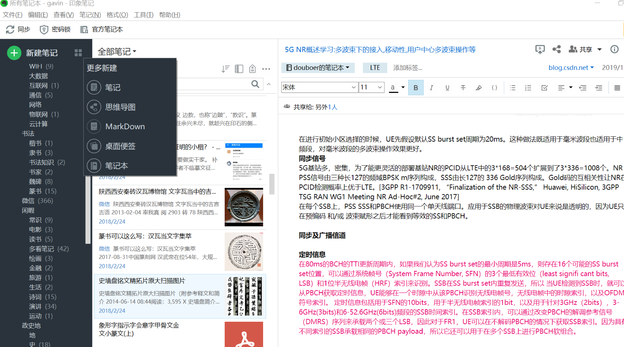Insert a checkbox to-do item
Screen dimensions: 624x347
click(544, 88)
